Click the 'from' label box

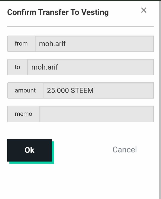21,44
